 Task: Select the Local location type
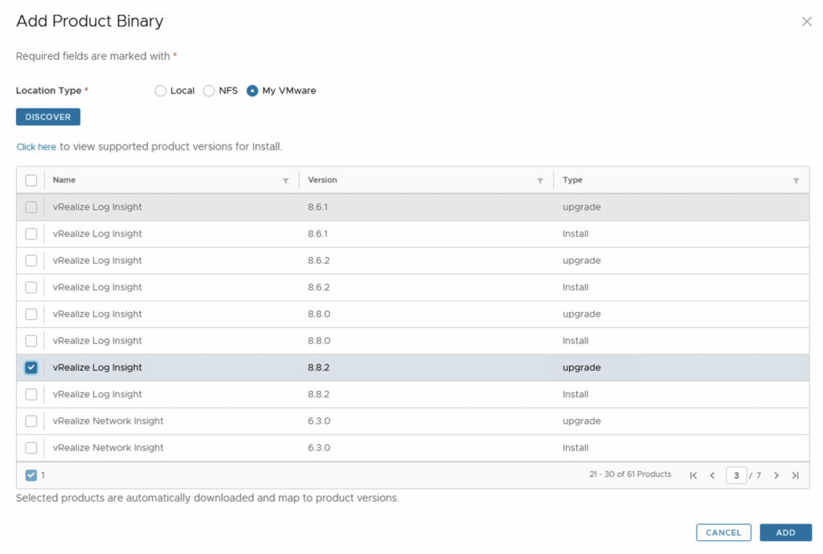coord(161,91)
